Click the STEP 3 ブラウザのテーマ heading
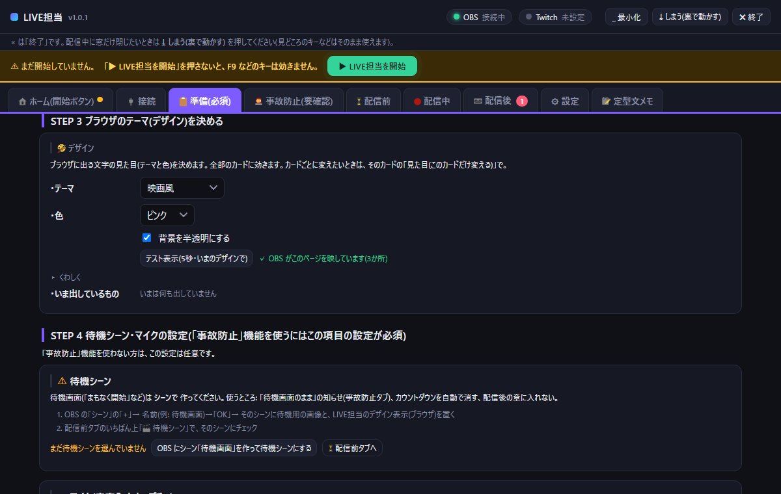Viewport: 781px width, 494px height. click(136, 121)
